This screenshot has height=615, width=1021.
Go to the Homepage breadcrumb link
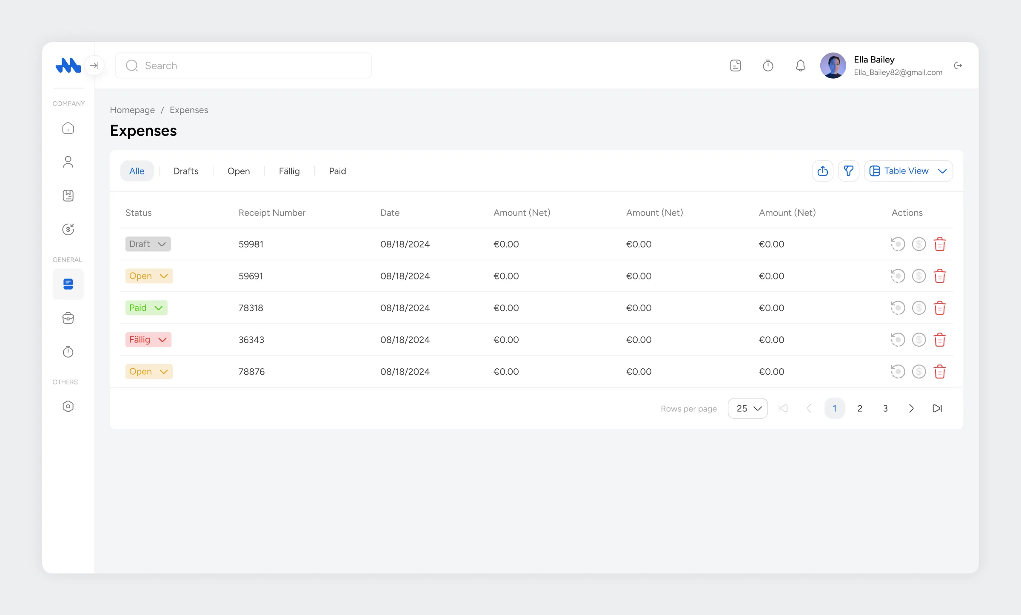tap(132, 110)
